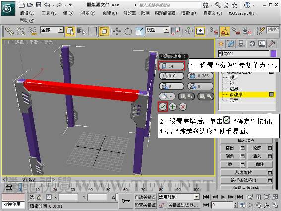Viewport: 281px width, 211px height.
Task: Open settings box next to 插入
Action: [270, 156]
